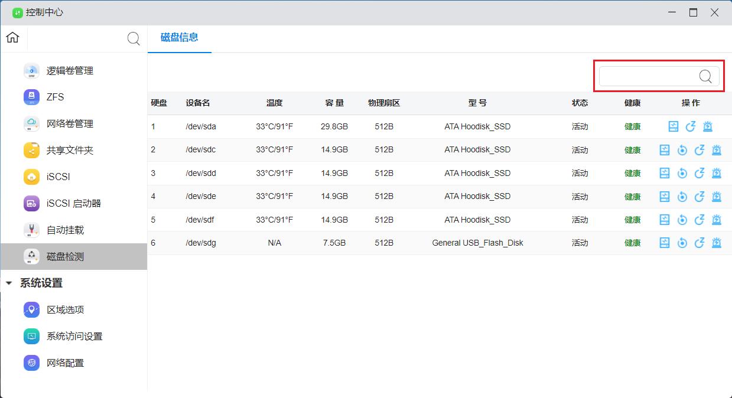732x398 pixels.
Task: Click the alarm light icon for /dev/sdf
Action: (717, 220)
